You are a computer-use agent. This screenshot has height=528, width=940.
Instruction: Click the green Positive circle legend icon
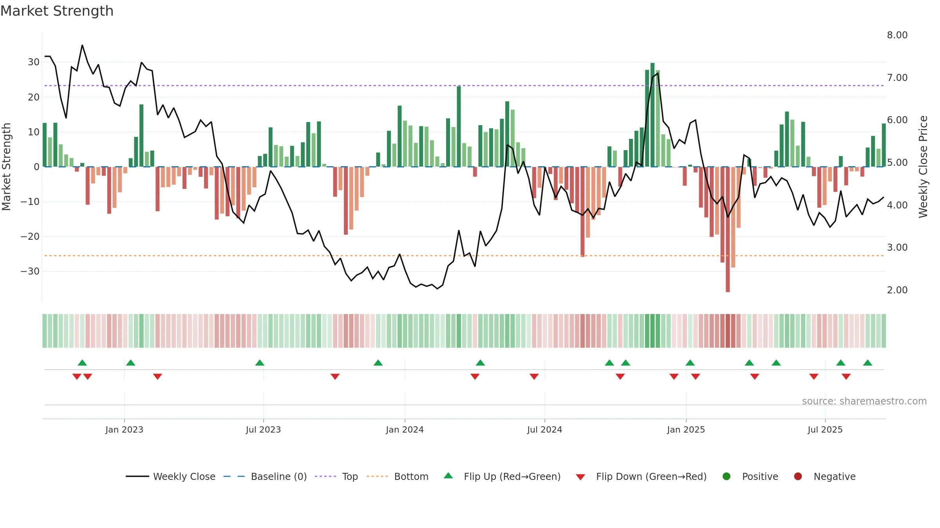tap(727, 476)
